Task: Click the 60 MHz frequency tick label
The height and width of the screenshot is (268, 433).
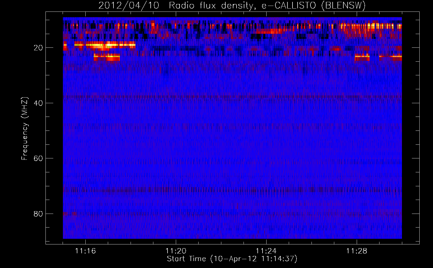Action: coord(38,158)
